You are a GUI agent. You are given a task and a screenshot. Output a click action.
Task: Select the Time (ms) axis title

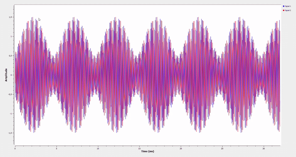pyautogui.click(x=147, y=151)
